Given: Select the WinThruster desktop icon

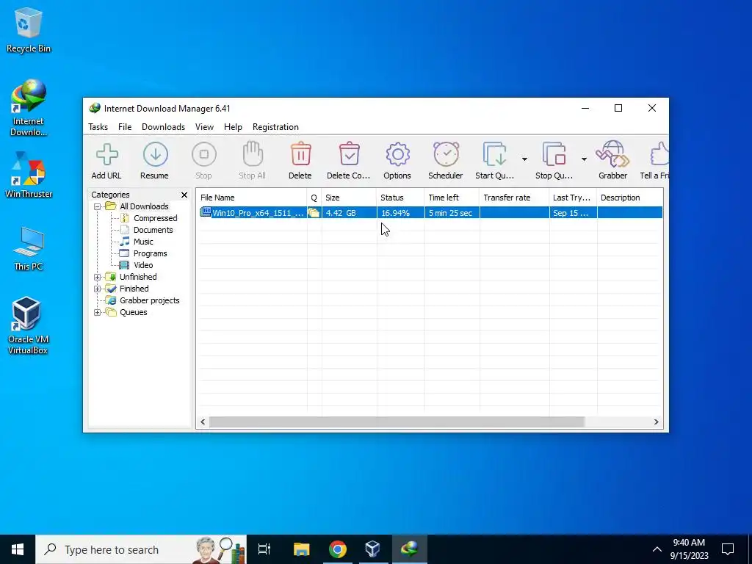Looking at the screenshot, I should click(x=29, y=175).
